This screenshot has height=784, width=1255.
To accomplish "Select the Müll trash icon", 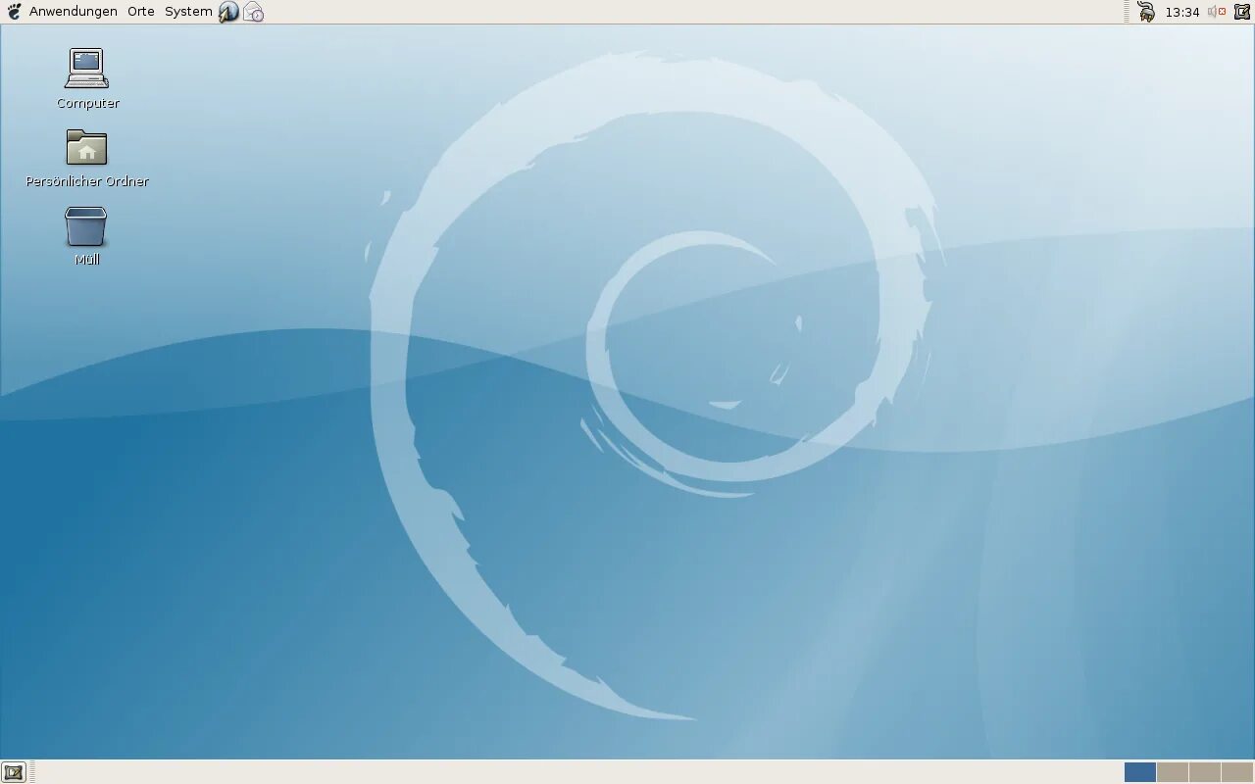I will 86,226.
